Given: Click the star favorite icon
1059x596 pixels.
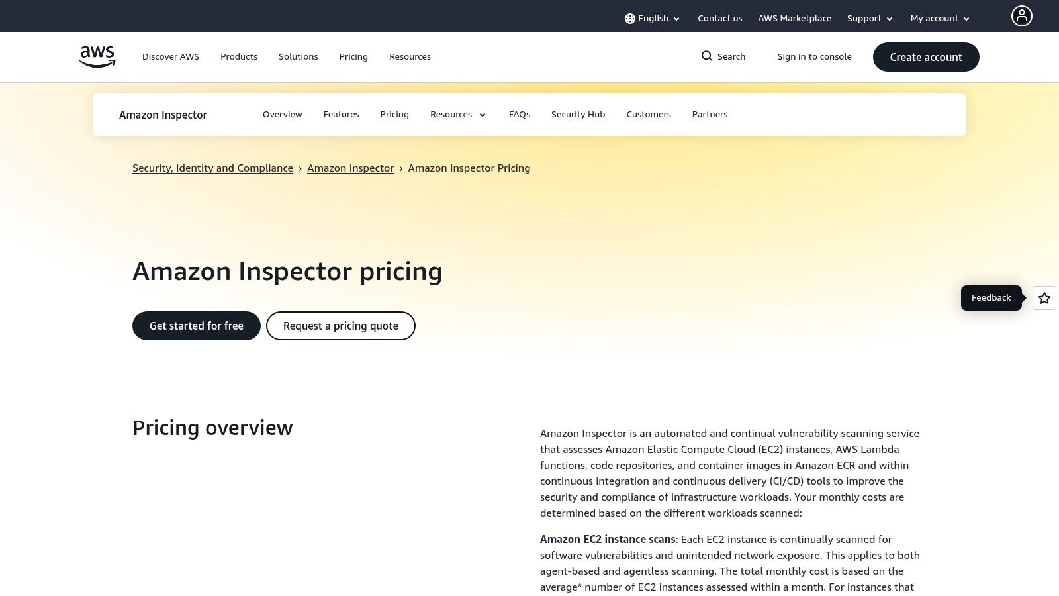Looking at the screenshot, I should [x=1044, y=298].
